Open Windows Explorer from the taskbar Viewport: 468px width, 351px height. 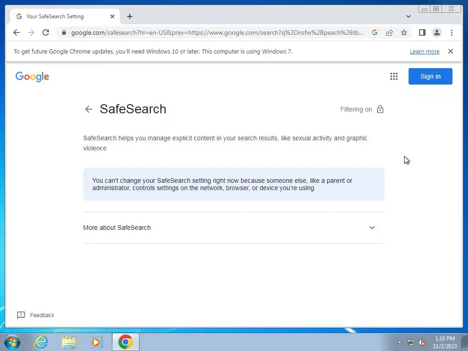(x=69, y=342)
